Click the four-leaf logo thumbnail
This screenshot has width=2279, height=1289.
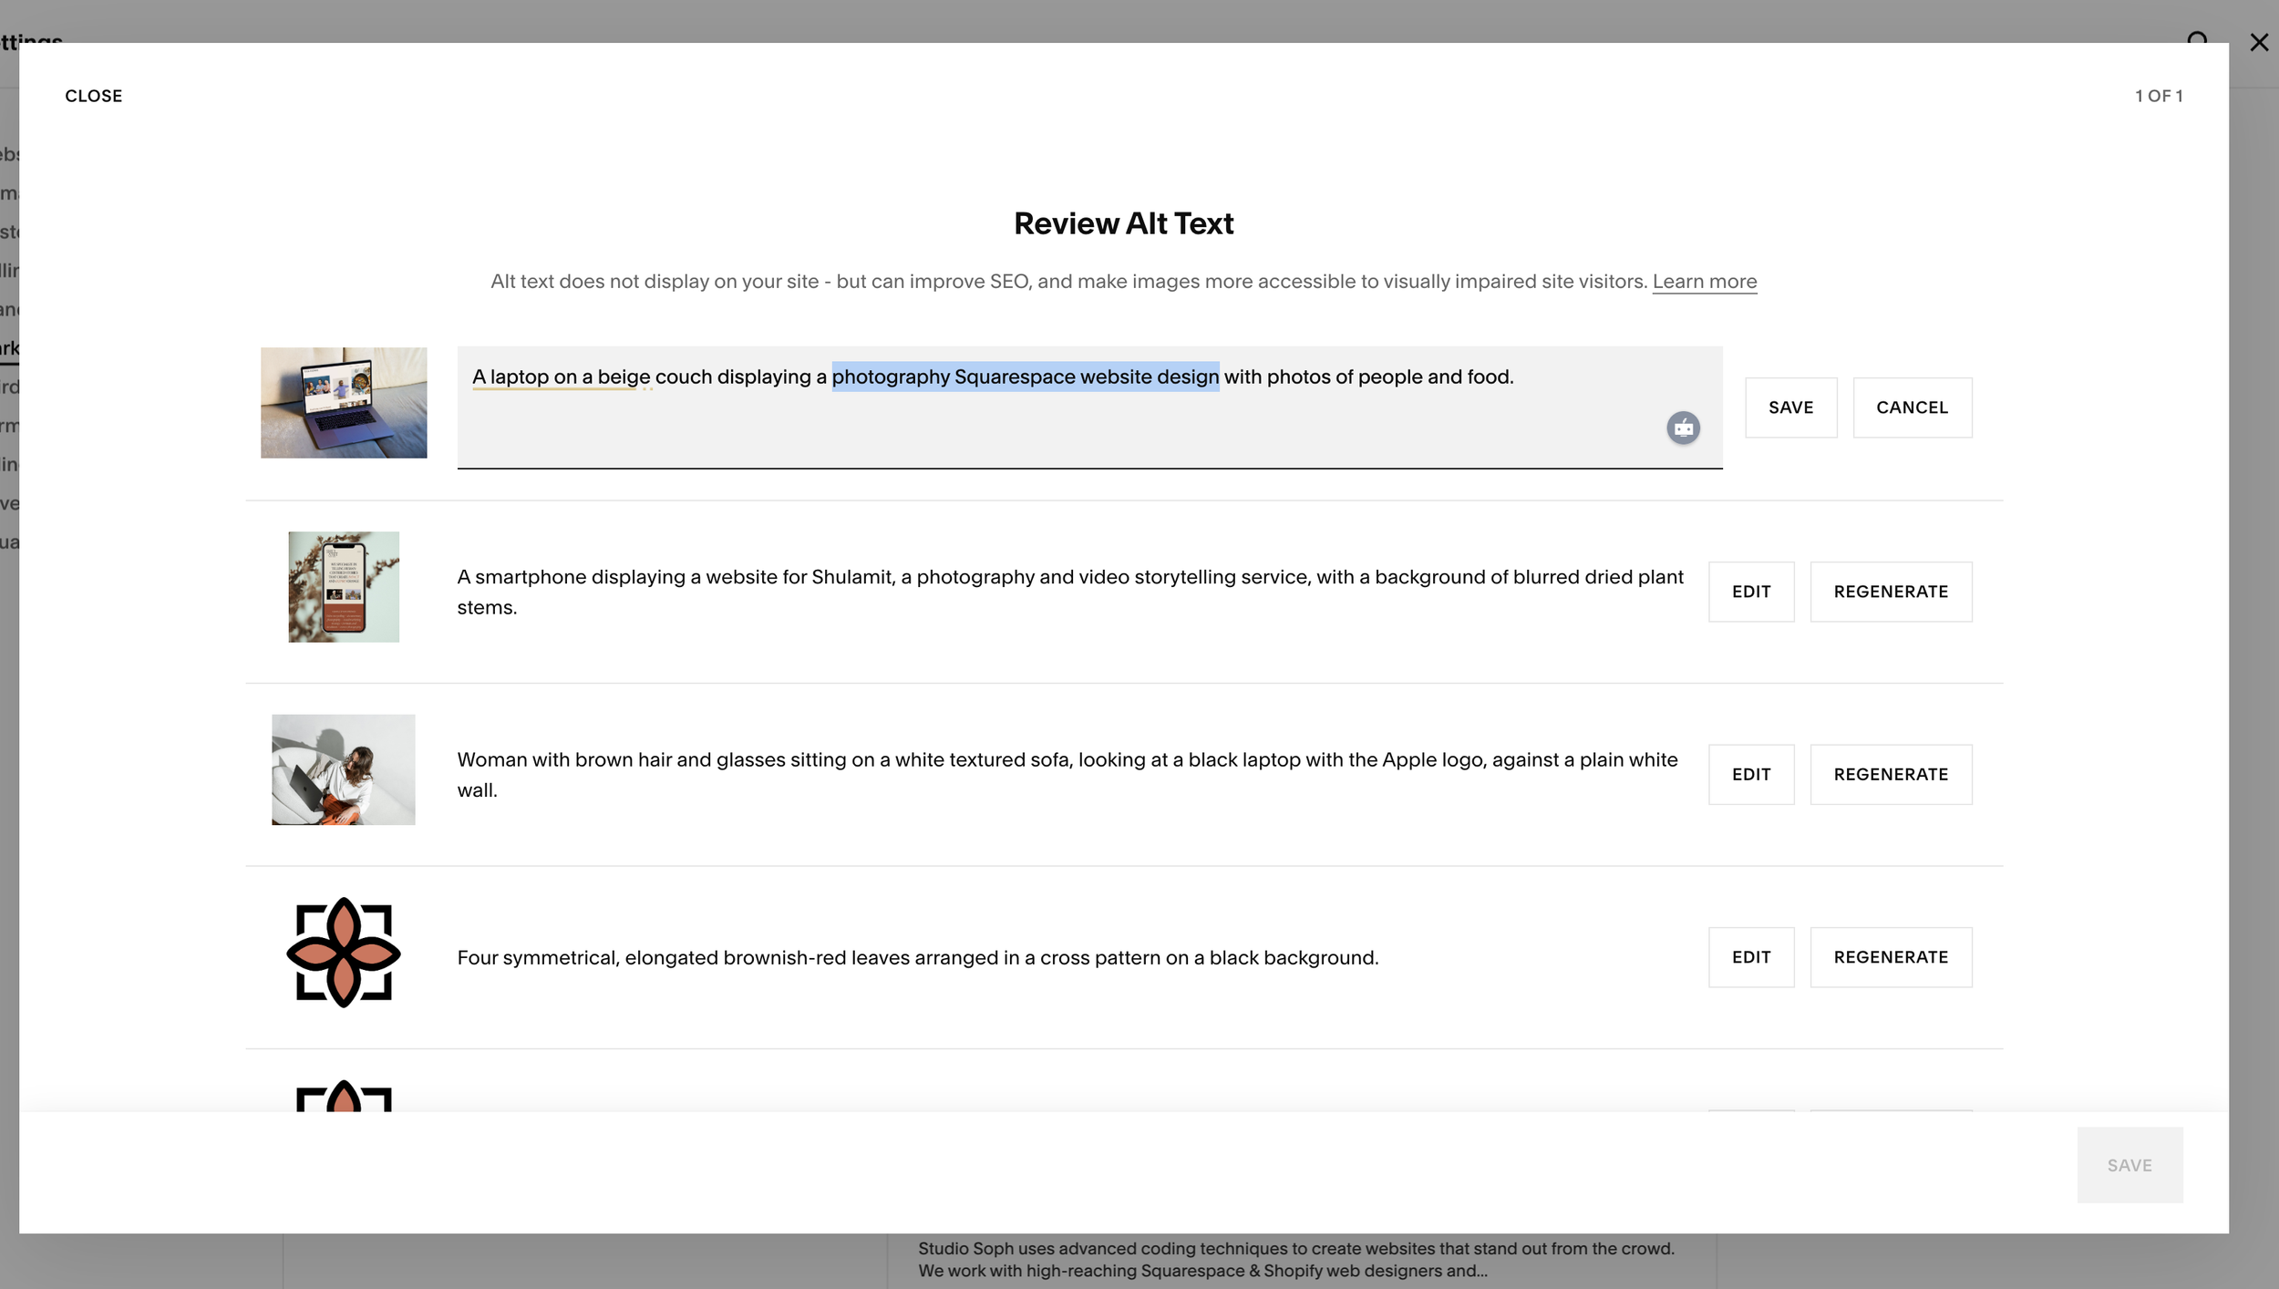pos(344,952)
